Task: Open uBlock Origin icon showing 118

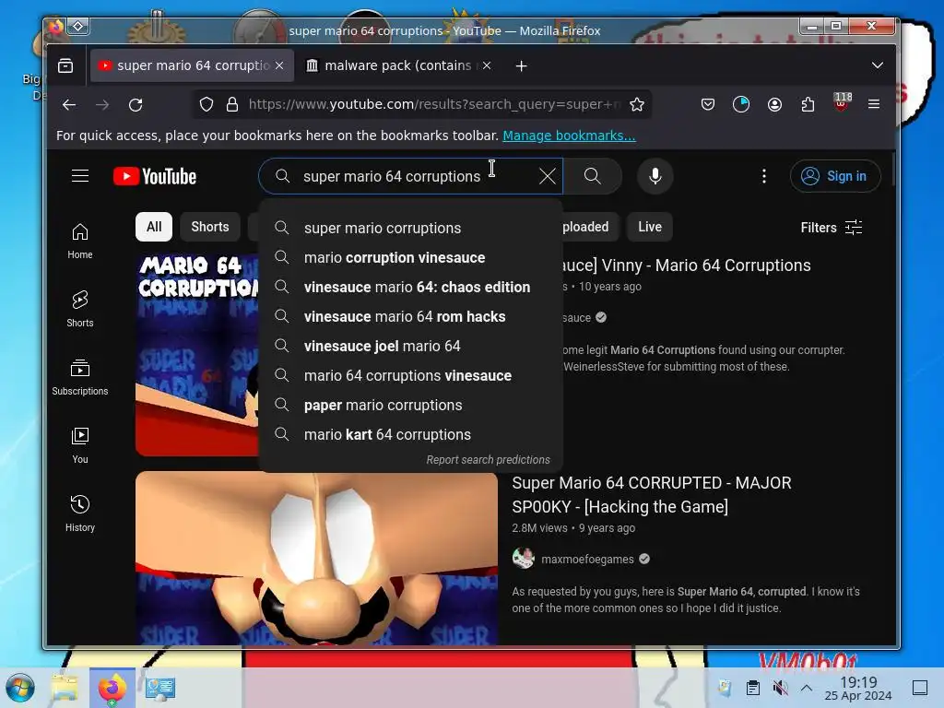Action: (842, 102)
